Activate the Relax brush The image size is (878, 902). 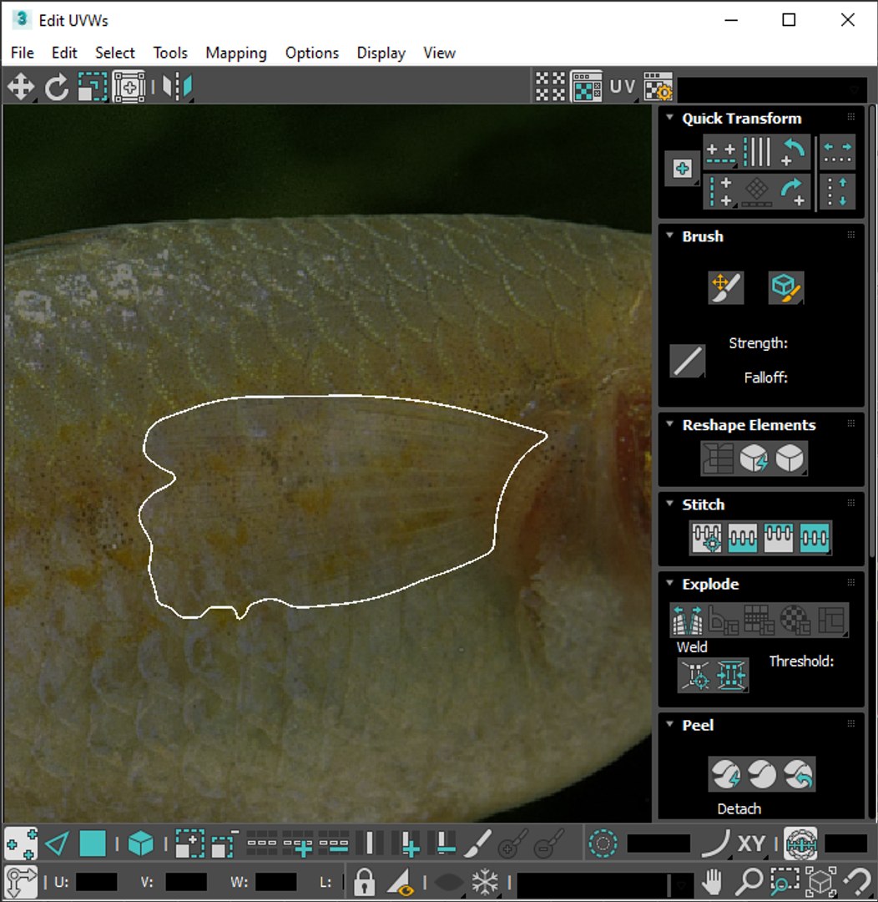tap(786, 287)
